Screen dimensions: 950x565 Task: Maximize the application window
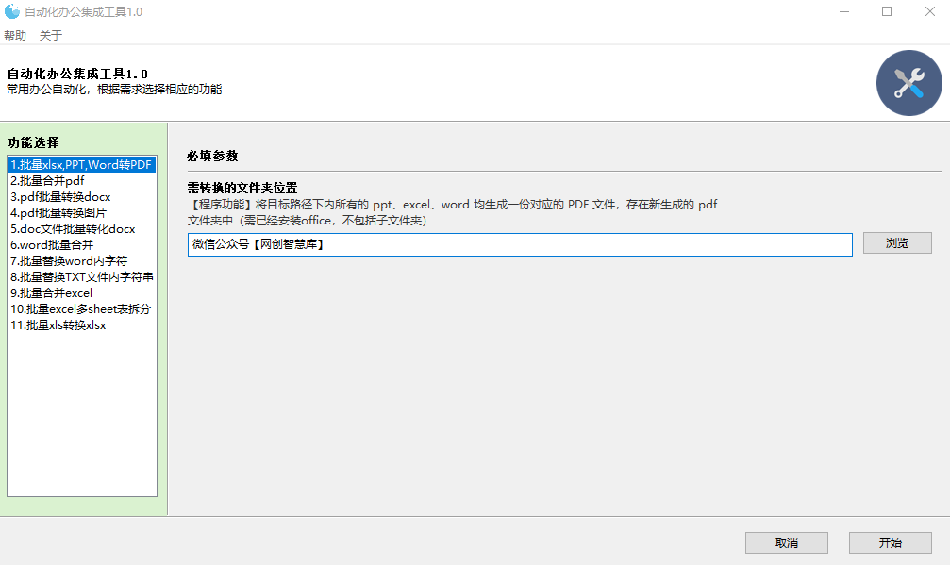pos(887,11)
